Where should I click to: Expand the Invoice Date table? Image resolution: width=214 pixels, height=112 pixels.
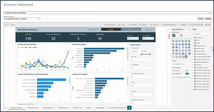pyautogui.click(x=193, y=48)
